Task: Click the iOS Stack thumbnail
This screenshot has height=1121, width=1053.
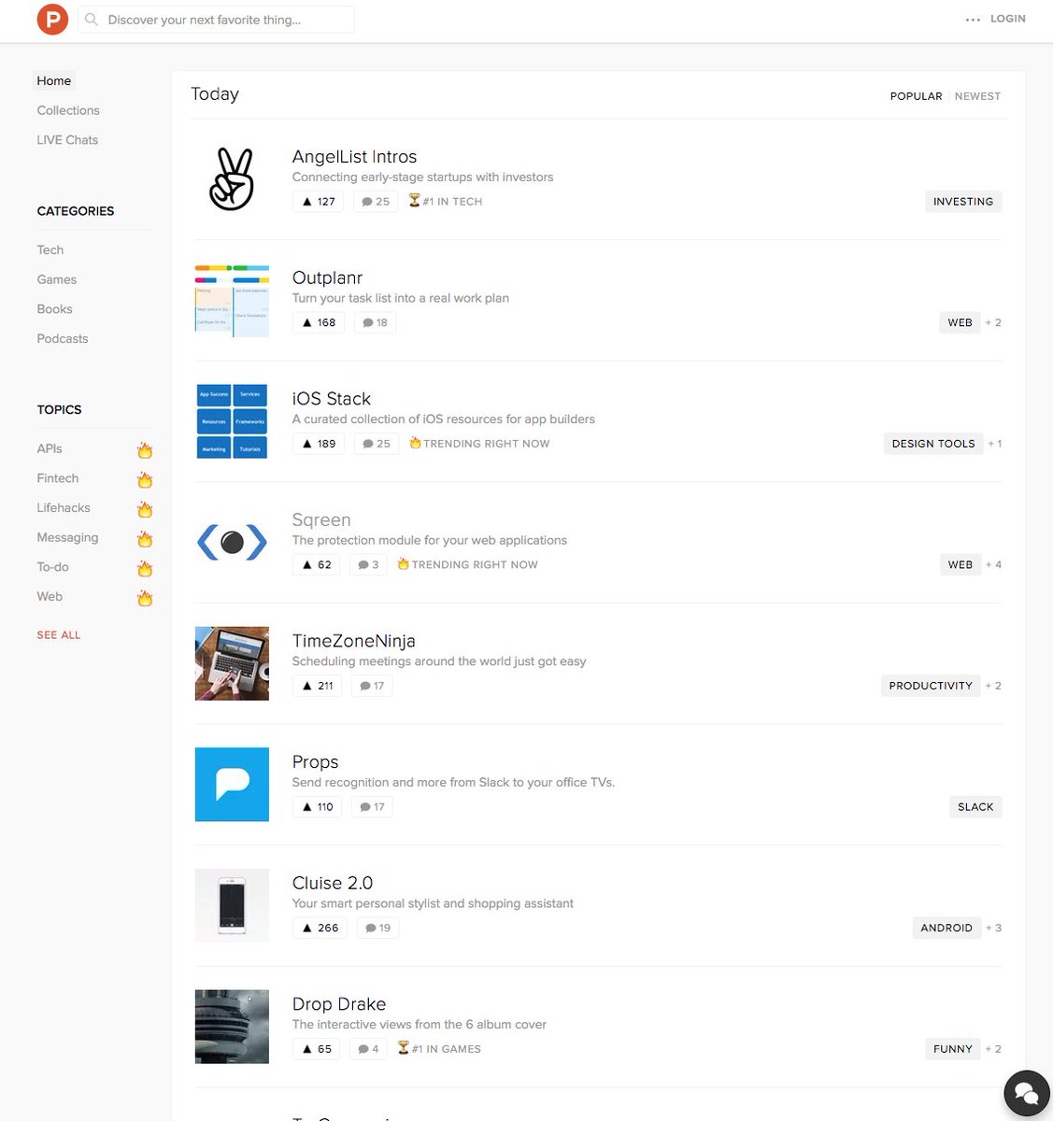Action: tap(232, 421)
